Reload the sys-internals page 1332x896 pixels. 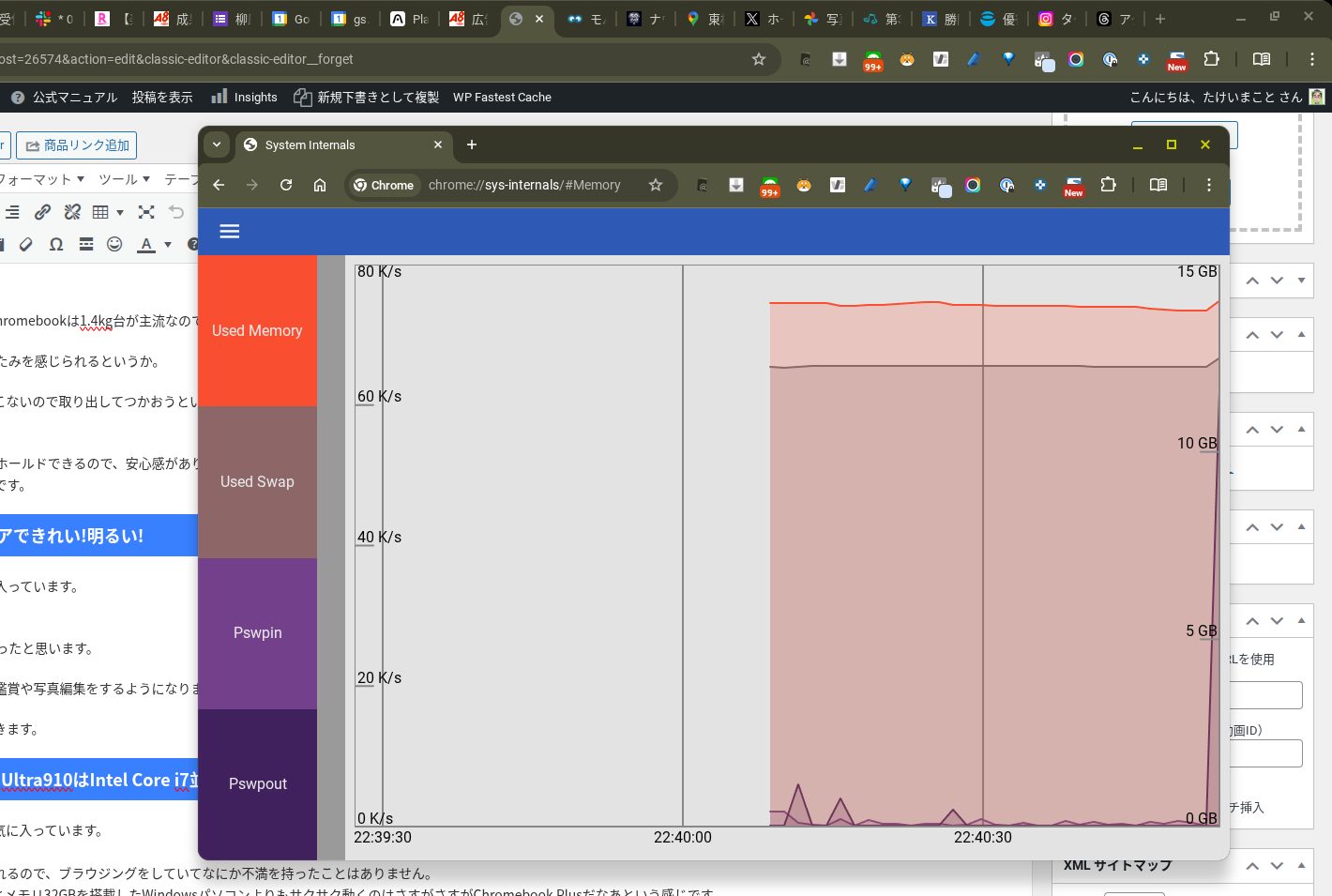tap(286, 185)
